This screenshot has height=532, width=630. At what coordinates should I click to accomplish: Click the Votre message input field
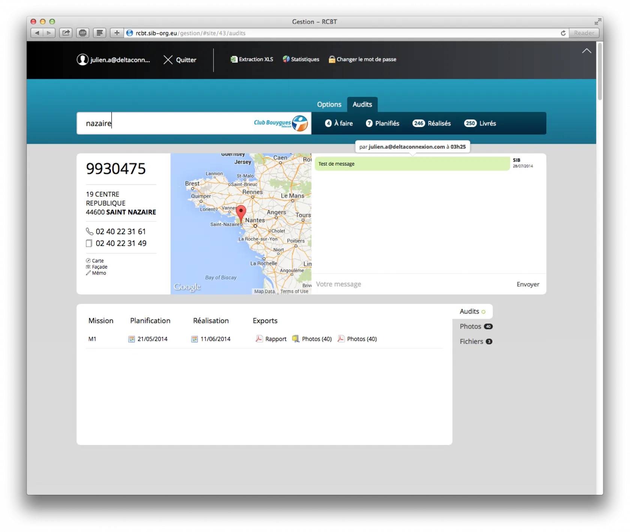[409, 285]
